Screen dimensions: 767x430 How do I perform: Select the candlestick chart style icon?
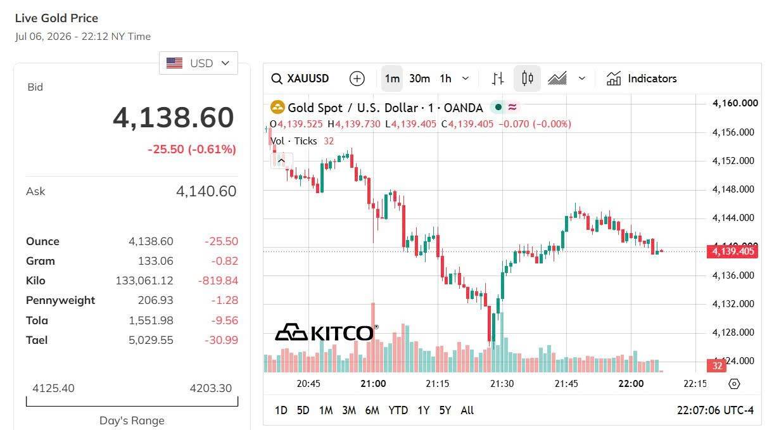527,79
